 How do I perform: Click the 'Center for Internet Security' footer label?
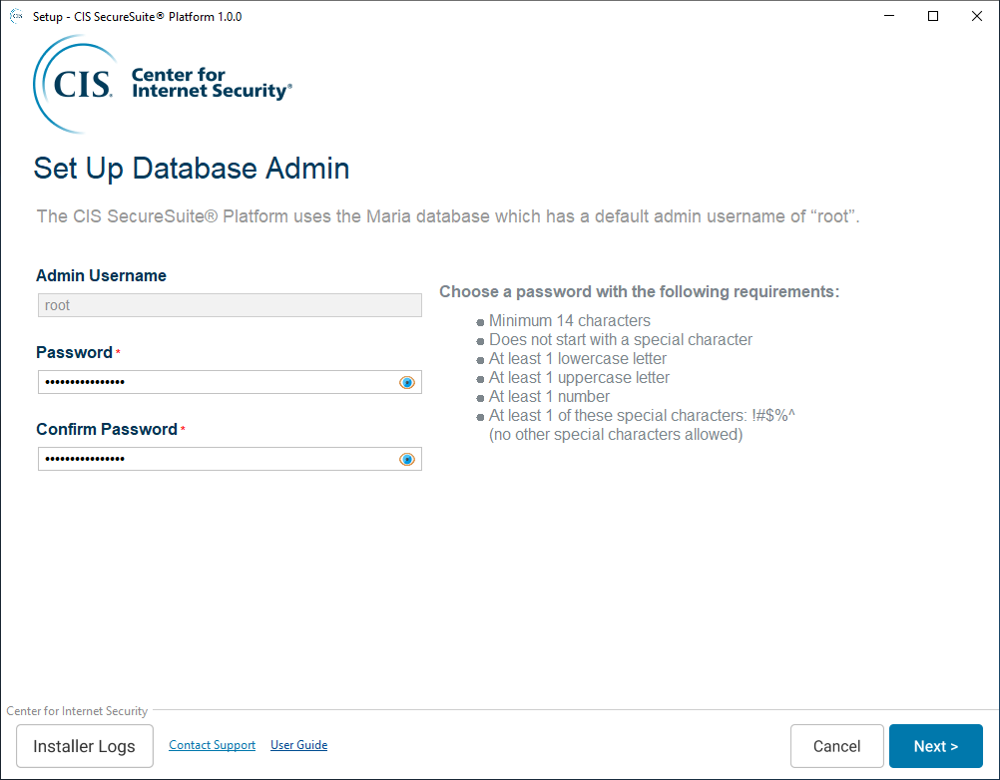click(77, 711)
